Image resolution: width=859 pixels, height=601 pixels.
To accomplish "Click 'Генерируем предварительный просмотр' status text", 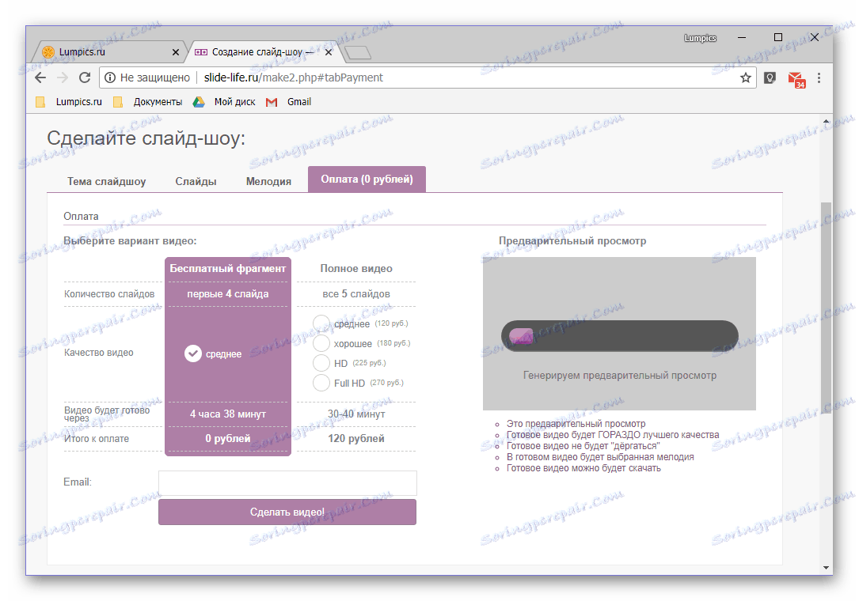I will click(x=620, y=376).
